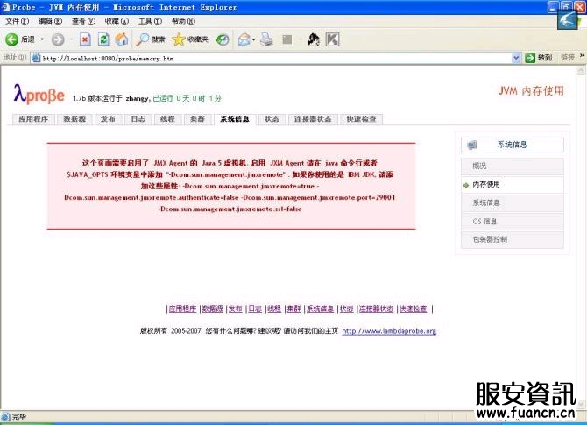The image size is (587, 425).
Task: Switch to the 日志 tab
Action: (138, 119)
